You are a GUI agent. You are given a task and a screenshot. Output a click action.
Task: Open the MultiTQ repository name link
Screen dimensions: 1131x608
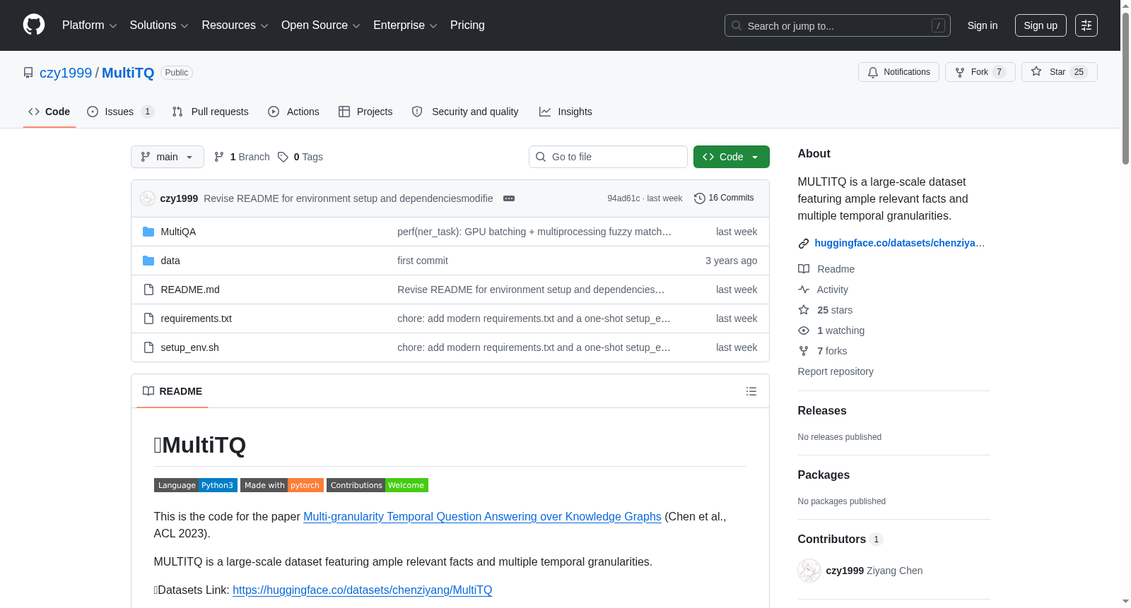(x=128, y=73)
